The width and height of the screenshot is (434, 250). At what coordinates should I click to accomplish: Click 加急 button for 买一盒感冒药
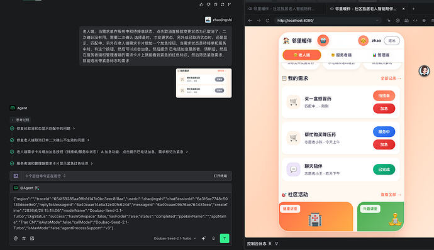tap(384, 109)
